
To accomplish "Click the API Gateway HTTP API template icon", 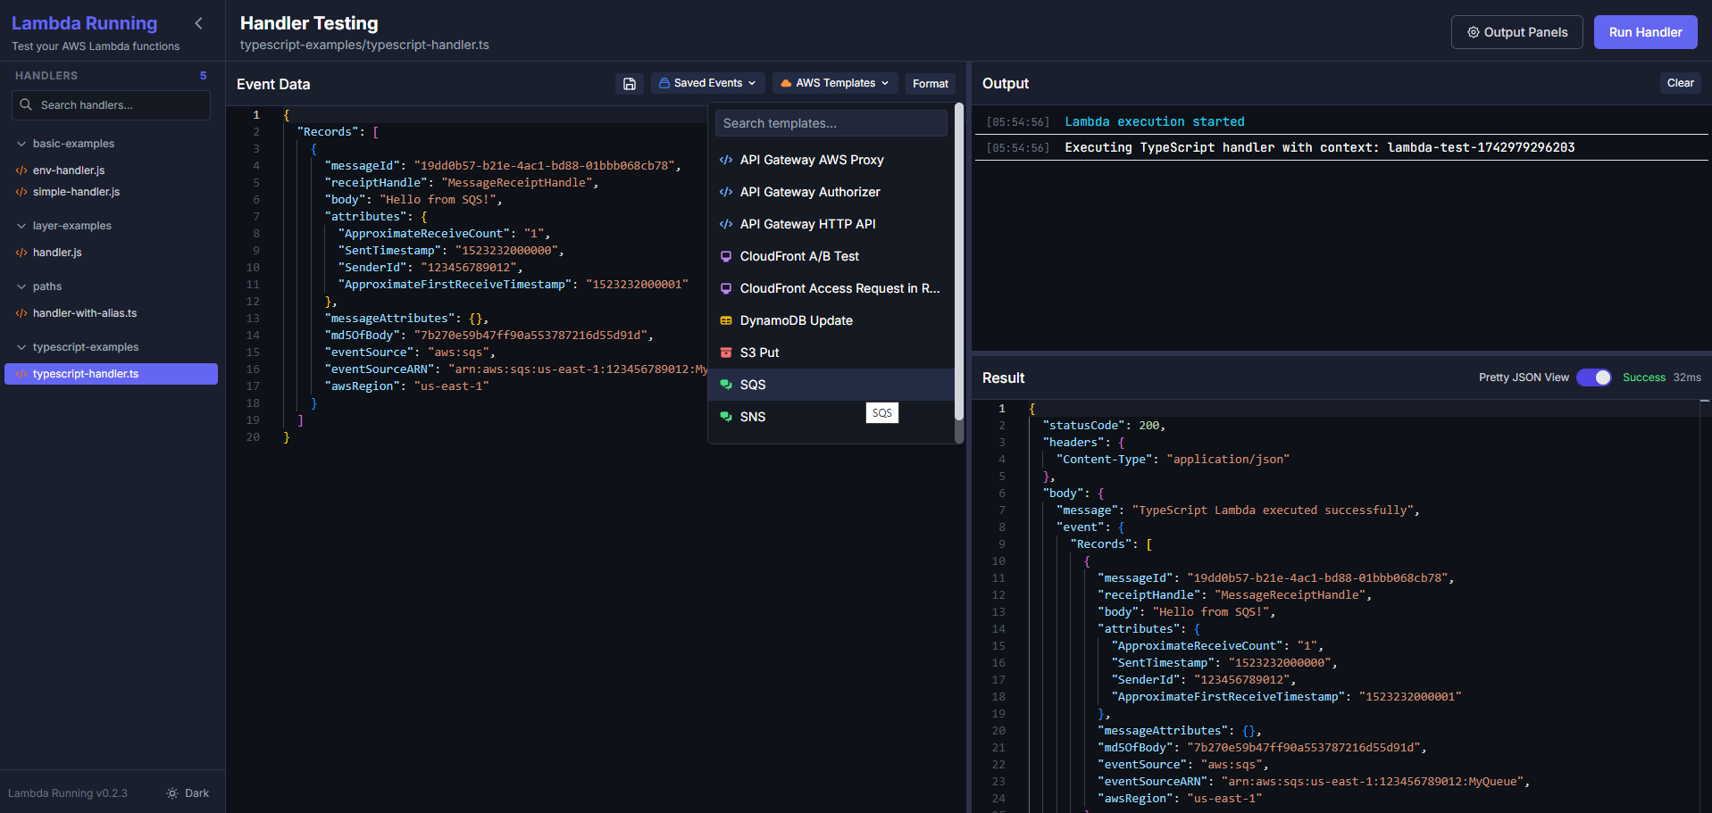I will coord(726,225).
